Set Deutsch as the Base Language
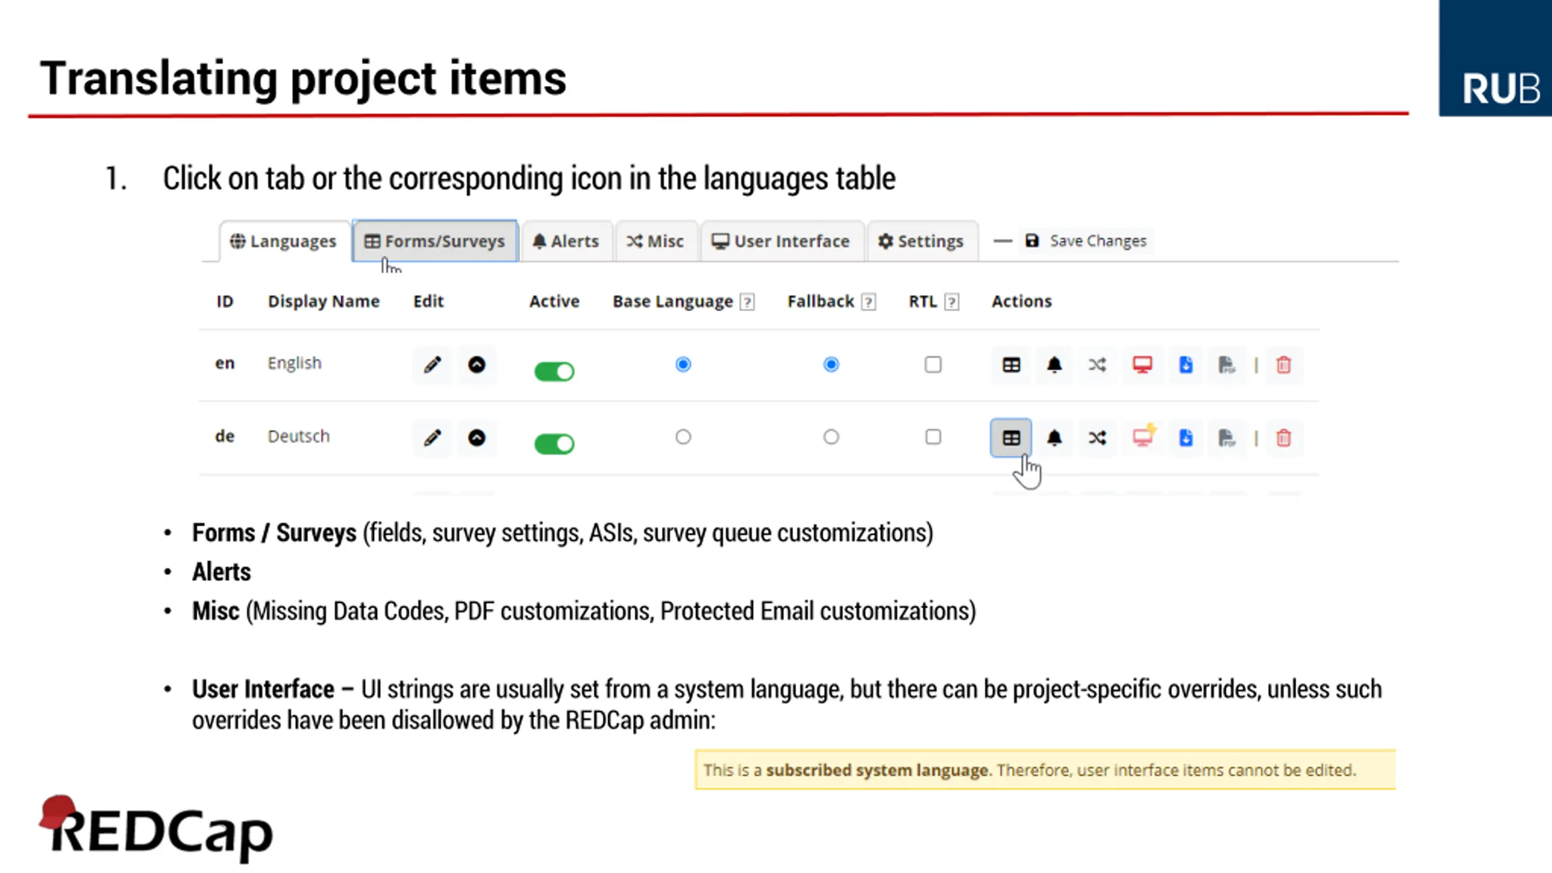Viewport: 1552px width, 873px height. pyautogui.click(x=683, y=437)
